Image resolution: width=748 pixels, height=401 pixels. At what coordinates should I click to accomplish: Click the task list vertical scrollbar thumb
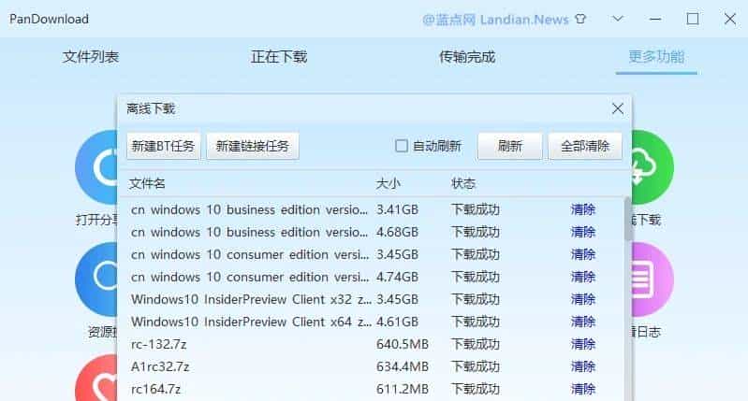628,219
